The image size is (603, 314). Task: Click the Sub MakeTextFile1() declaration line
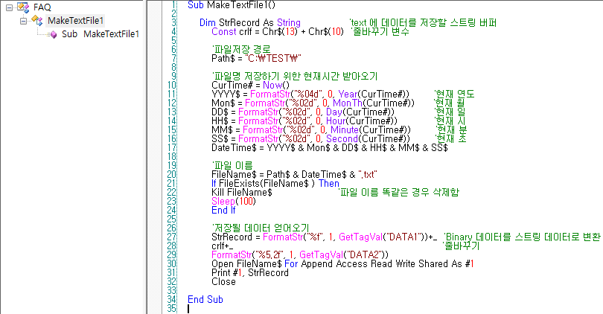tap(232, 5)
